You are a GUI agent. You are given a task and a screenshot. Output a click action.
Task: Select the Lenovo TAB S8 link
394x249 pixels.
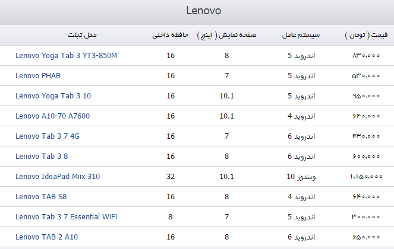(41, 197)
